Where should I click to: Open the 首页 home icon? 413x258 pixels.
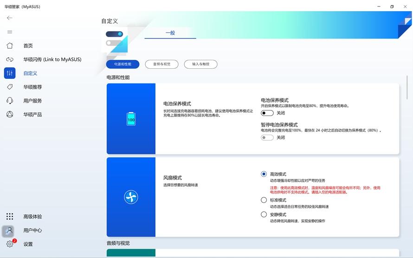tap(9, 45)
